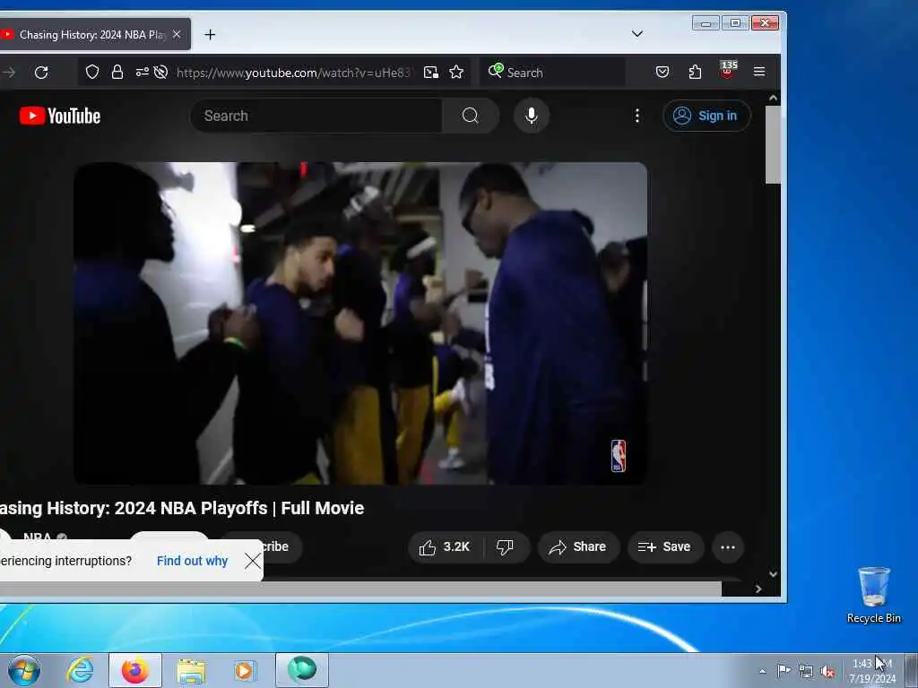
Task: Follow the Find out why link
Action: click(x=192, y=561)
